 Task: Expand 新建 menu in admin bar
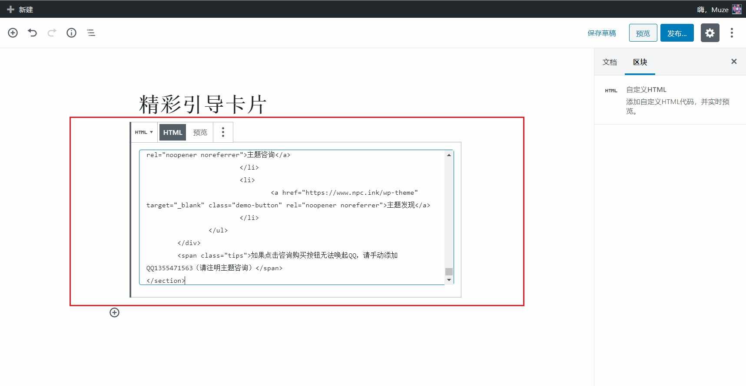tap(20, 9)
